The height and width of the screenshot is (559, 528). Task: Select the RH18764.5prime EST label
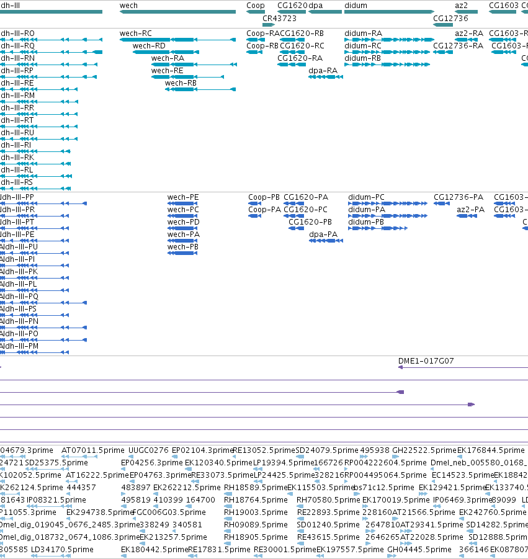click(x=256, y=500)
